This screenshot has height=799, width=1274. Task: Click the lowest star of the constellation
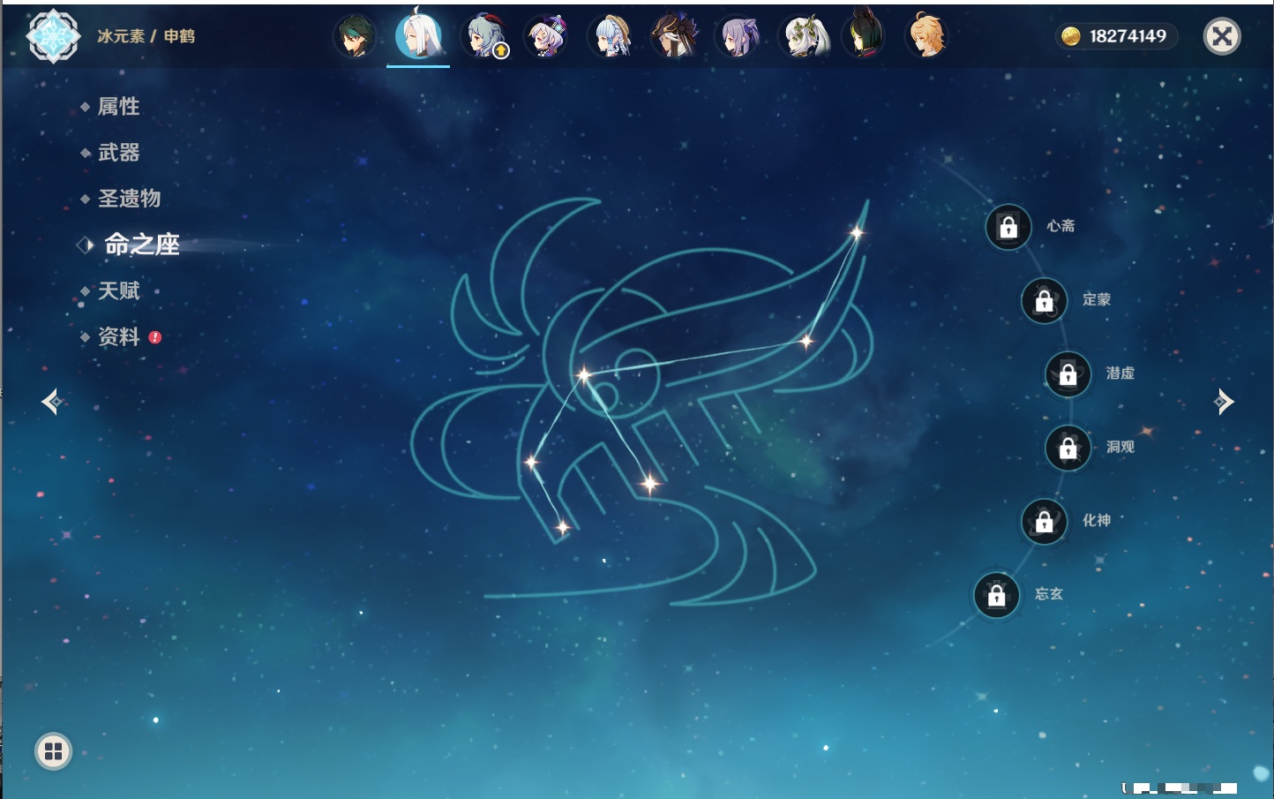(x=563, y=528)
